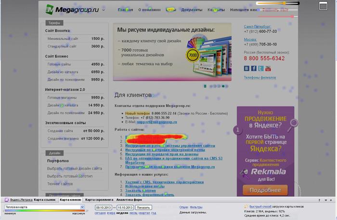Screen dimensions: 337x220
Task: Open the Опции link
Action: point(183,207)
